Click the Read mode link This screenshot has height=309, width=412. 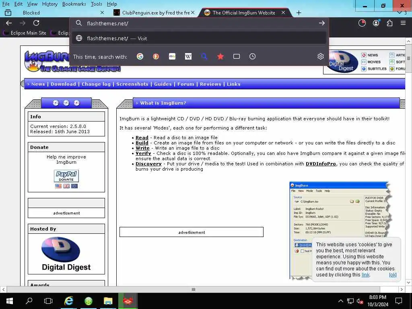tap(142, 138)
